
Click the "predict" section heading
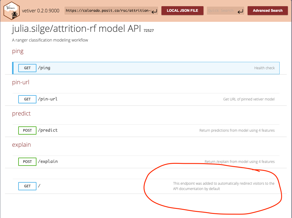click(21, 113)
